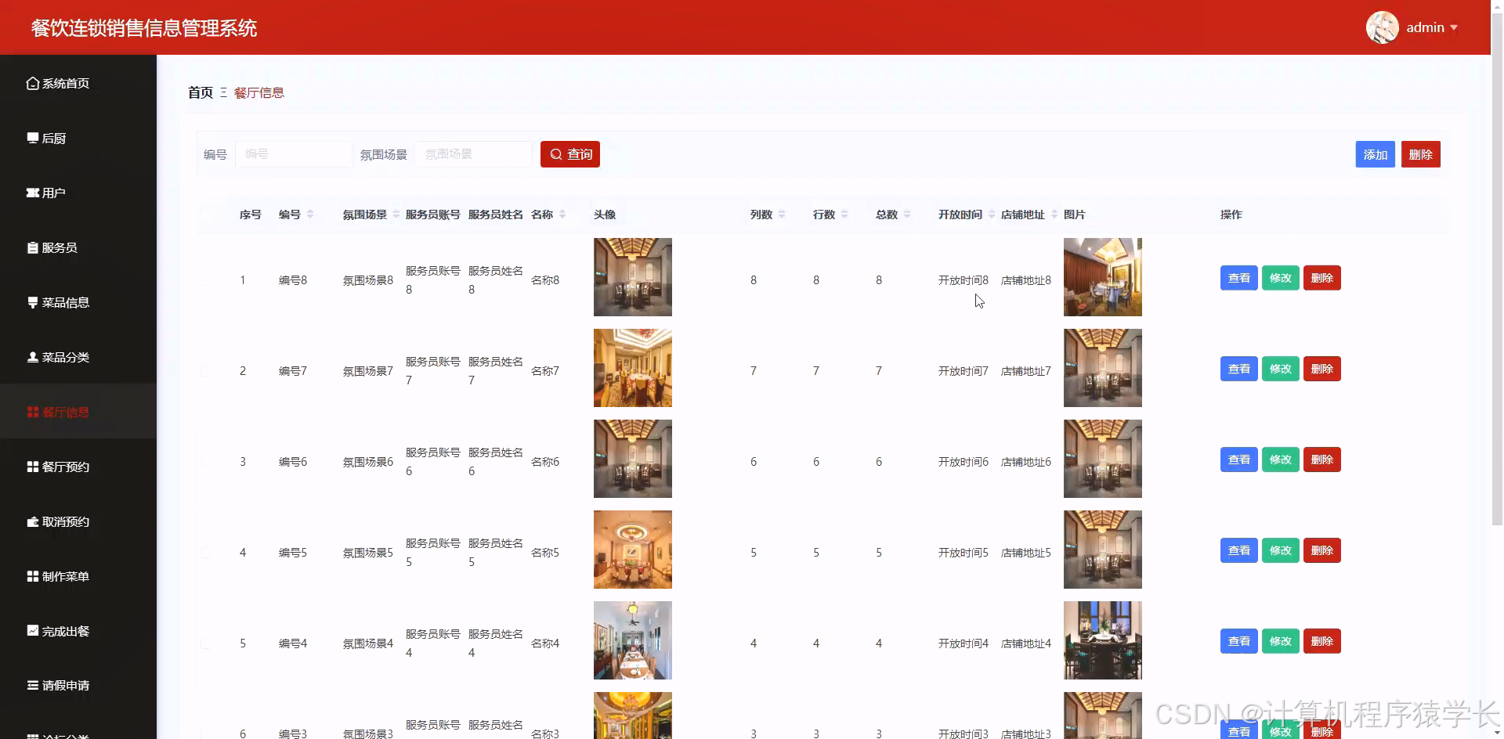Click the 后厨 icon in sidebar
Screen dimensions: 1504x739
pos(33,138)
